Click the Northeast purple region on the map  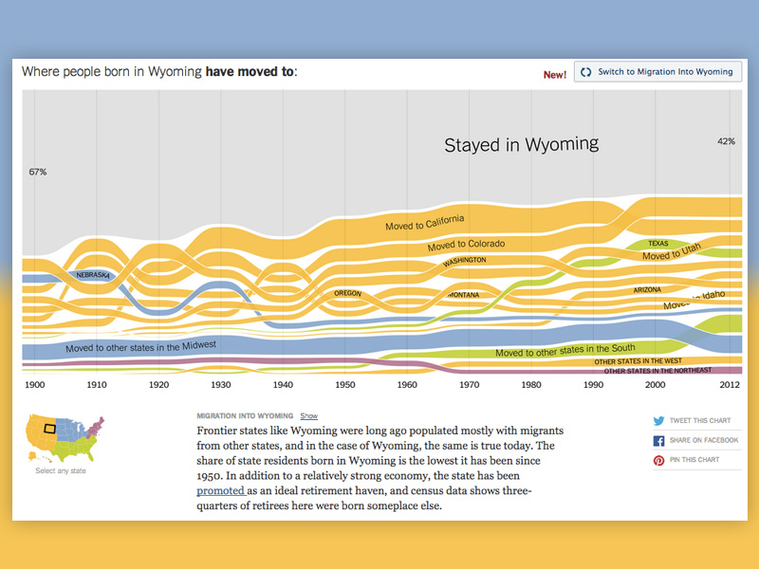(x=97, y=426)
